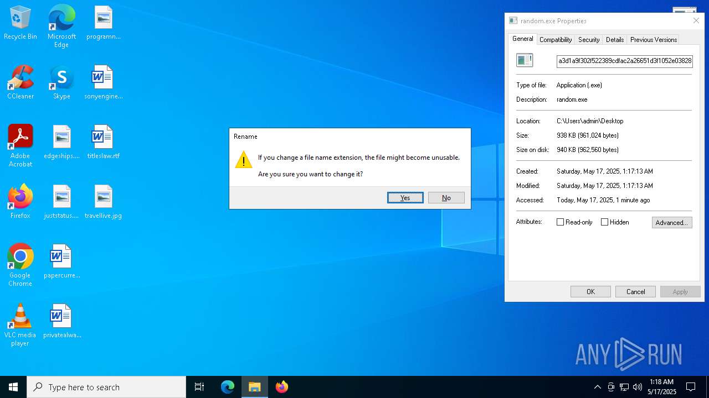
Task: Launch CCleaner from the desktop
Action: click(x=20, y=83)
